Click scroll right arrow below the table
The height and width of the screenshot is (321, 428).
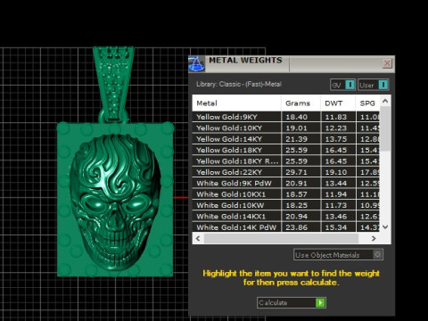pyautogui.click(x=374, y=238)
